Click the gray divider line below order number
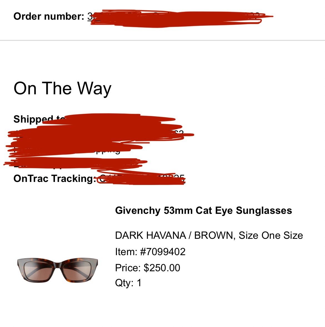The width and height of the screenshot is (325, 327). point(162,40)
